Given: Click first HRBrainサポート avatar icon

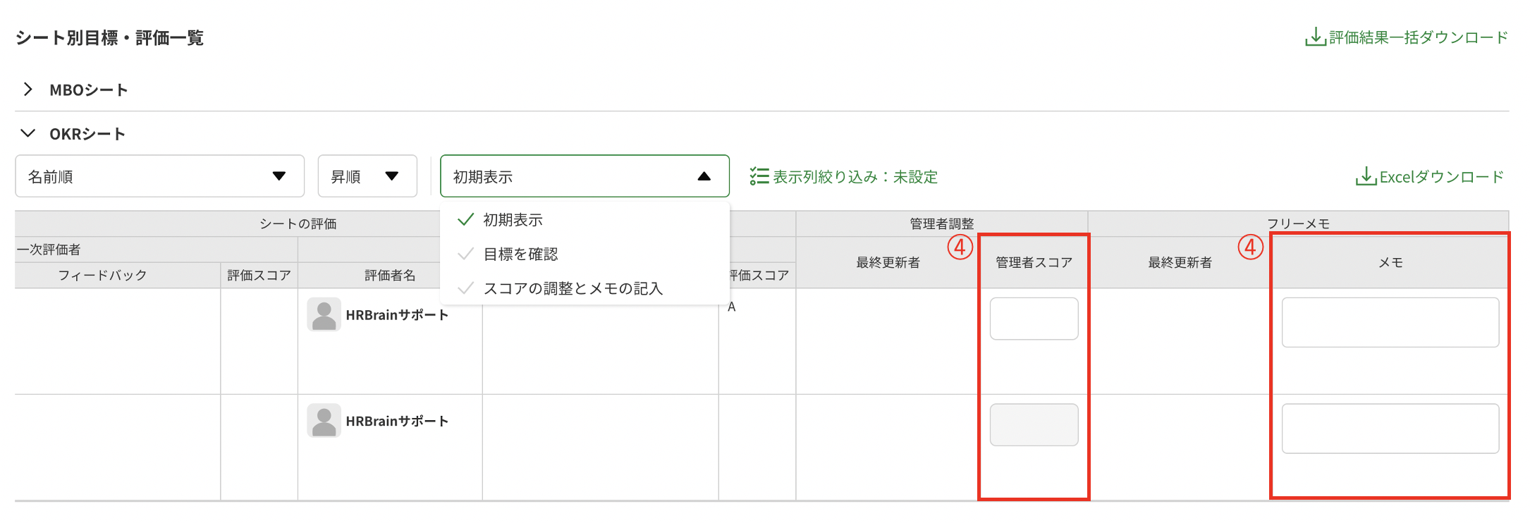Looking at the screenshot, I should point(324,315).
